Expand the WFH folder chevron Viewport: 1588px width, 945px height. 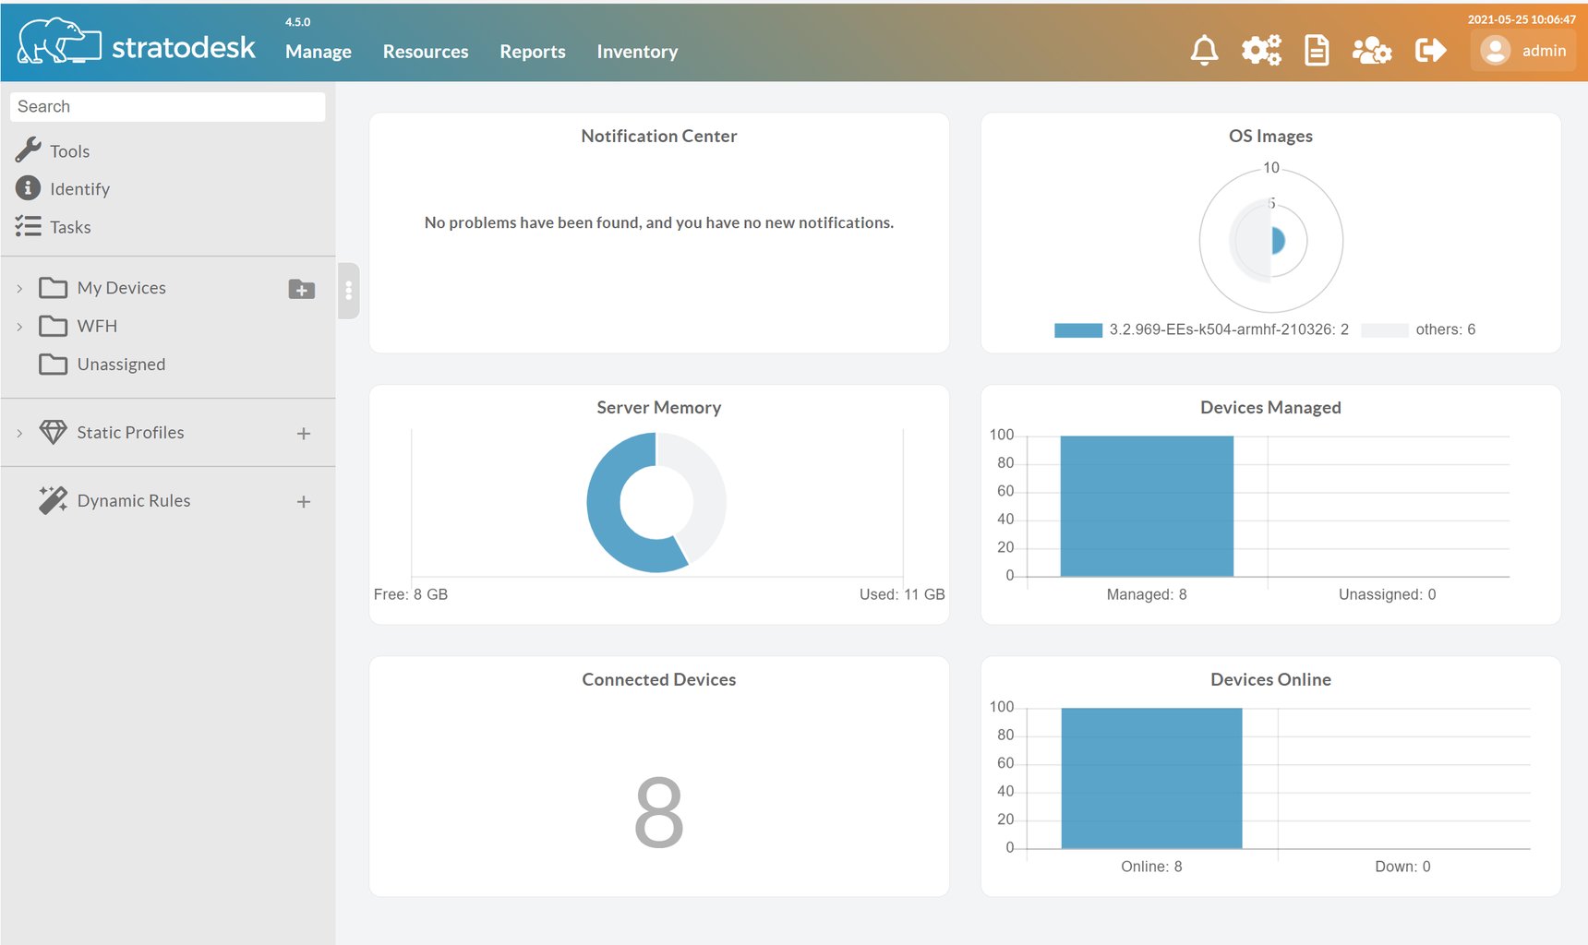click(x=19, y=327)
